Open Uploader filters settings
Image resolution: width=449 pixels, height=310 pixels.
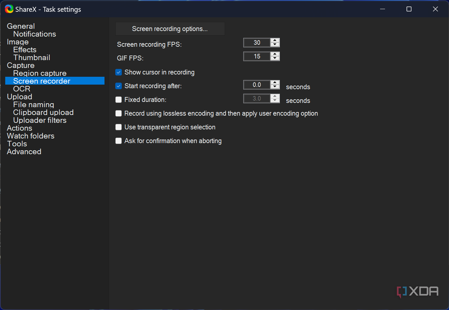[x=40, y=120]
